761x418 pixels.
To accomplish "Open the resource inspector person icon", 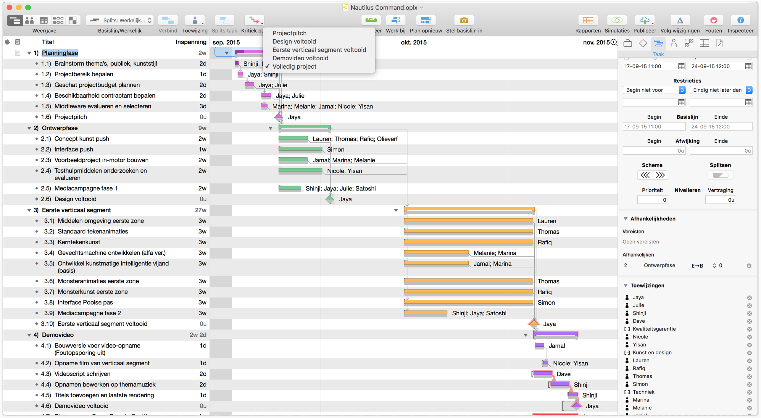I will pos(674,43).
